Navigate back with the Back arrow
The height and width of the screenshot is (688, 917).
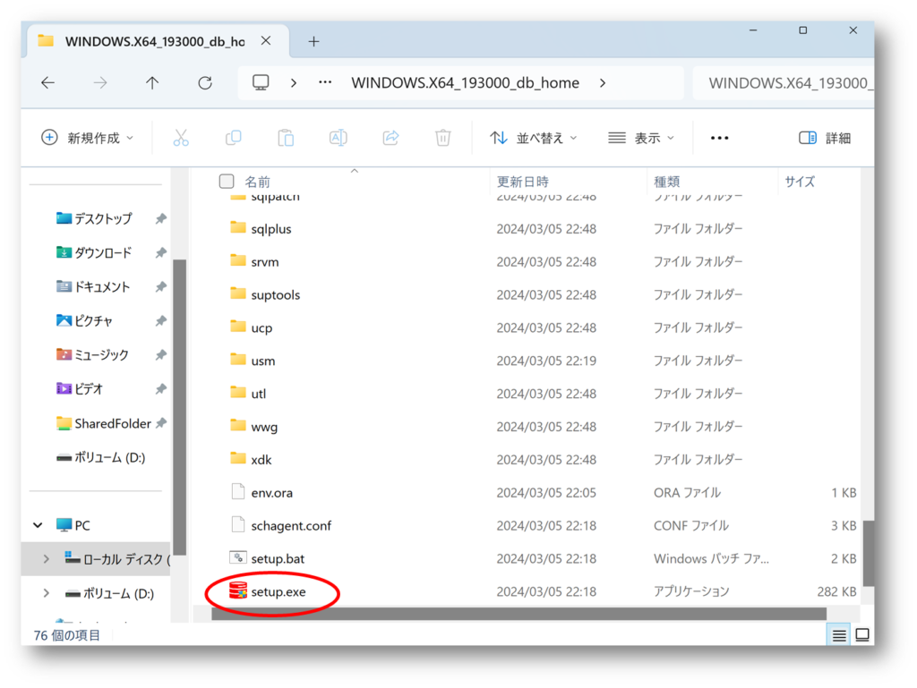[x=48, y=82]
